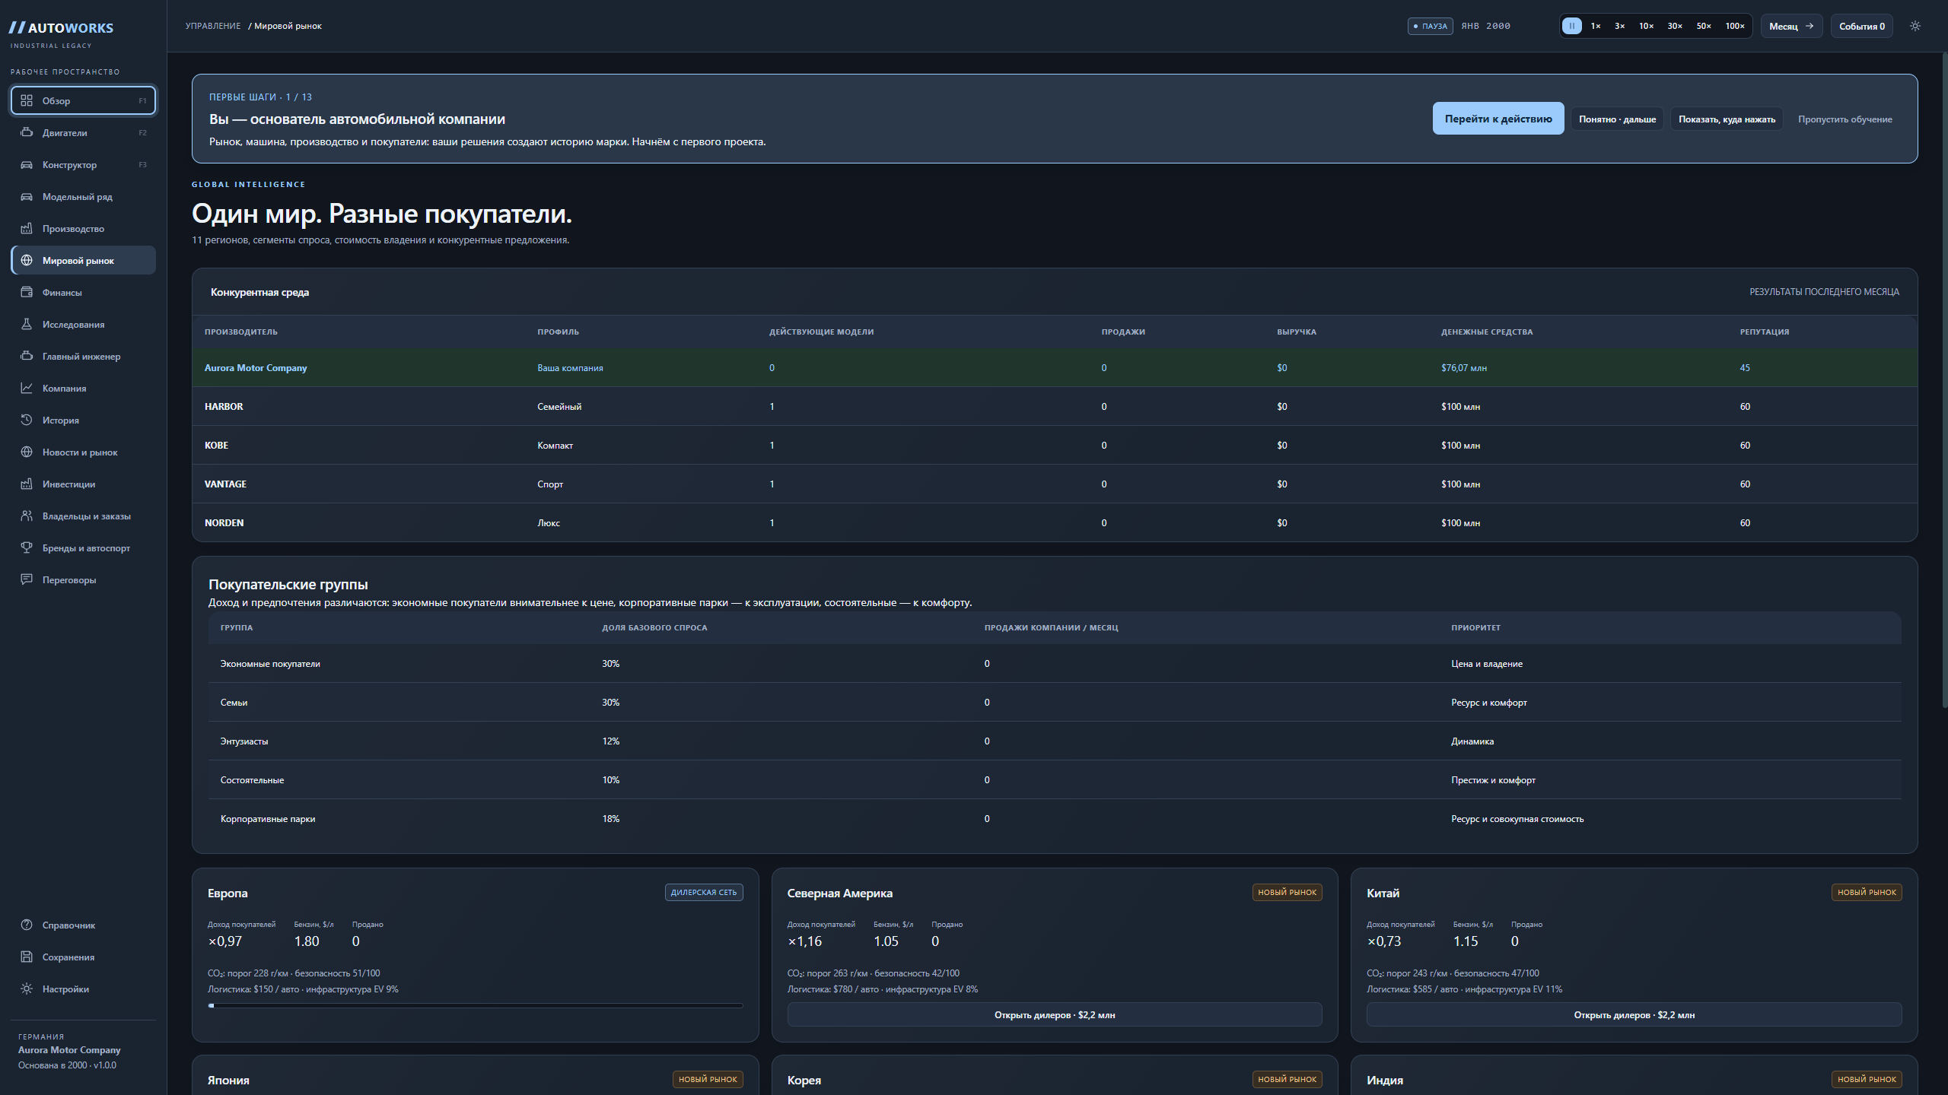The width and height of the screenshot is (1948, 1095).
Task: Open the Бренды и автоспорт trophy icon
Action: (27, 547)
